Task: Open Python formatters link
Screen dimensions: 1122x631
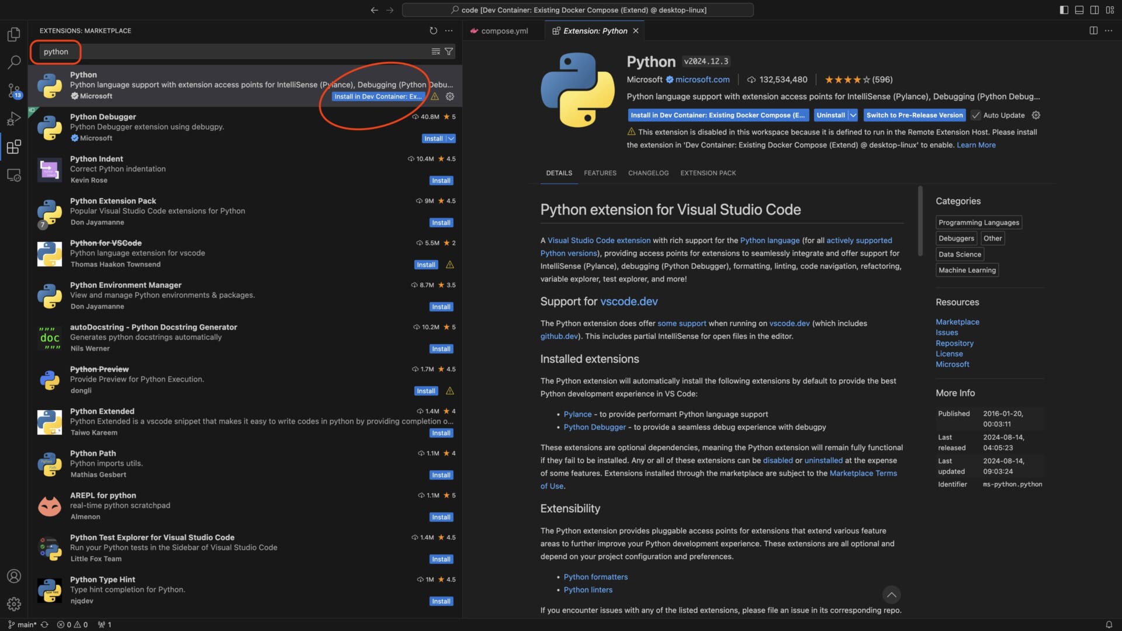Action: click(595, 577)
